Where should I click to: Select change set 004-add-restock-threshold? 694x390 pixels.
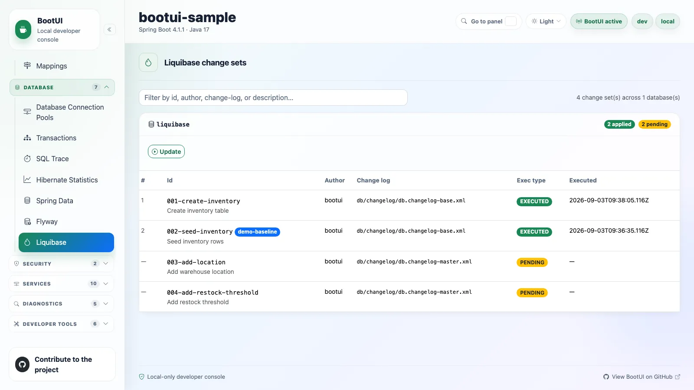click(213, 292)
